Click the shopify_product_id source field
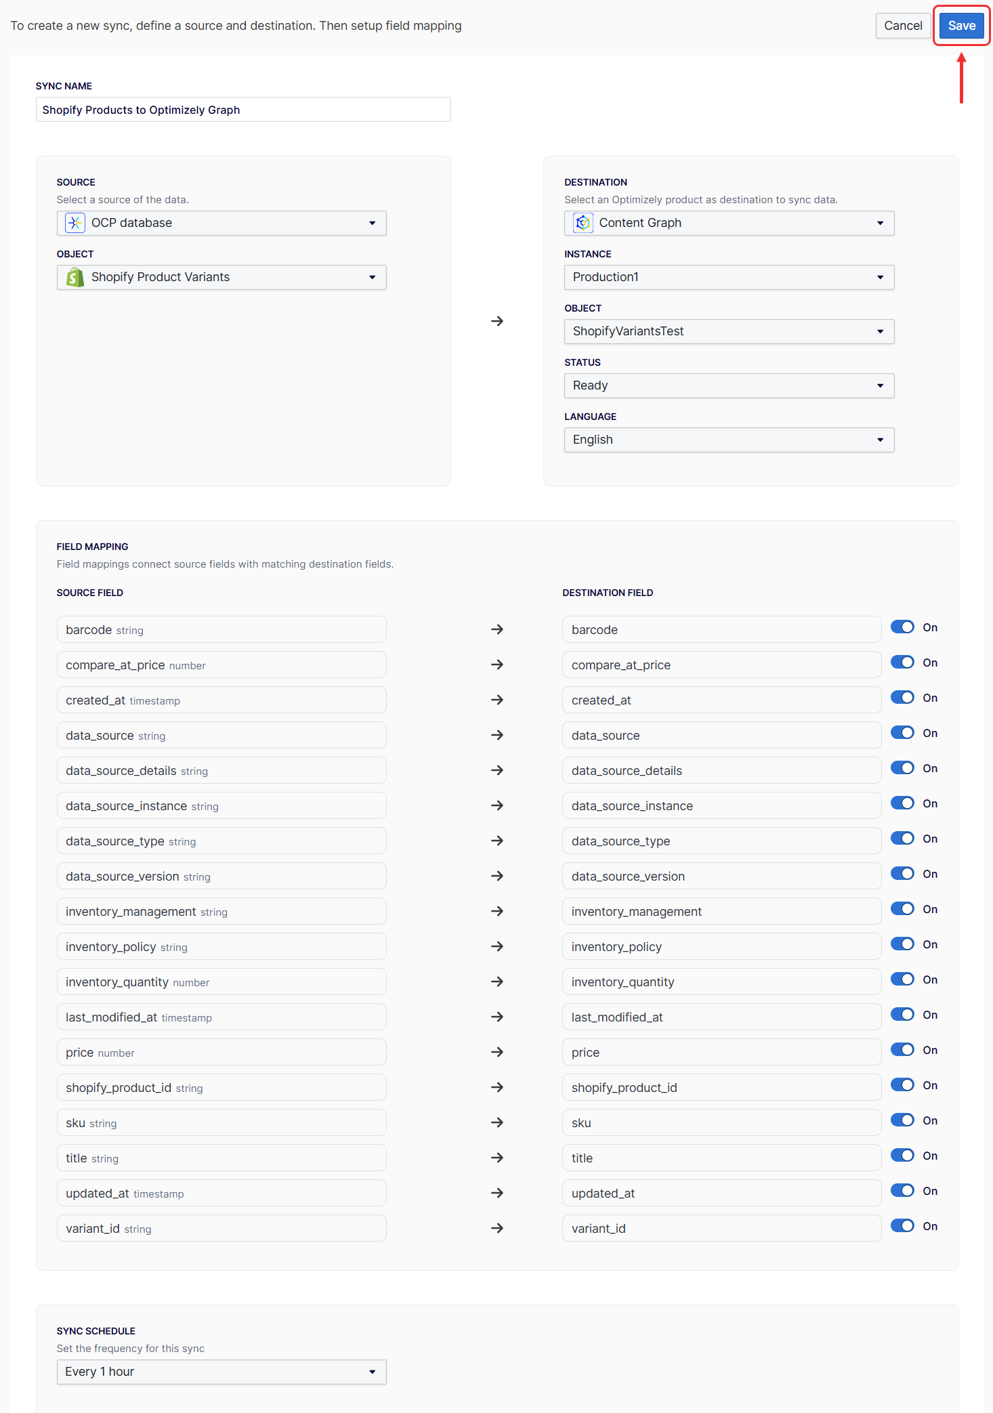 pyautogui.click(x=221, y=1087)
